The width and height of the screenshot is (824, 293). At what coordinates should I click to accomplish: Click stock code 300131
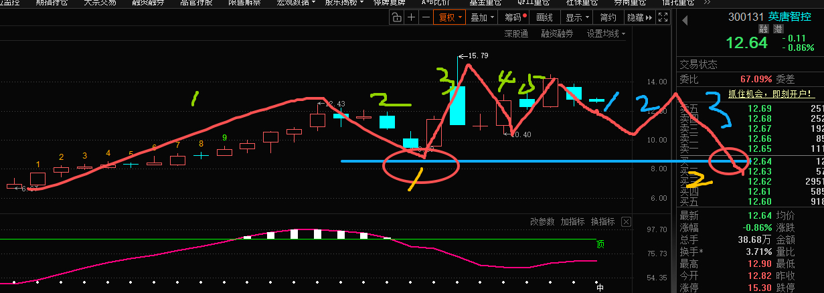coord(746,18)
